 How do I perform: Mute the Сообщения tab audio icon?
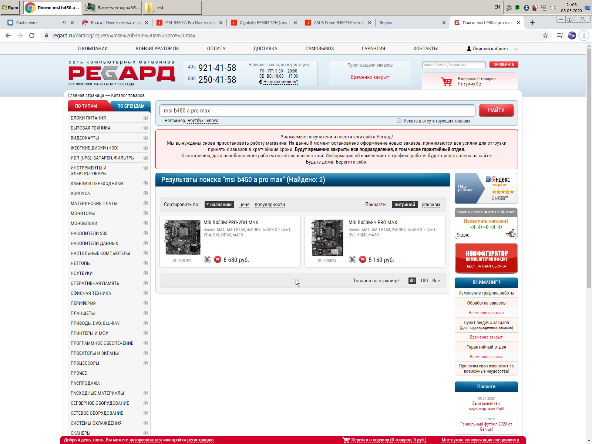click(64, 23)
